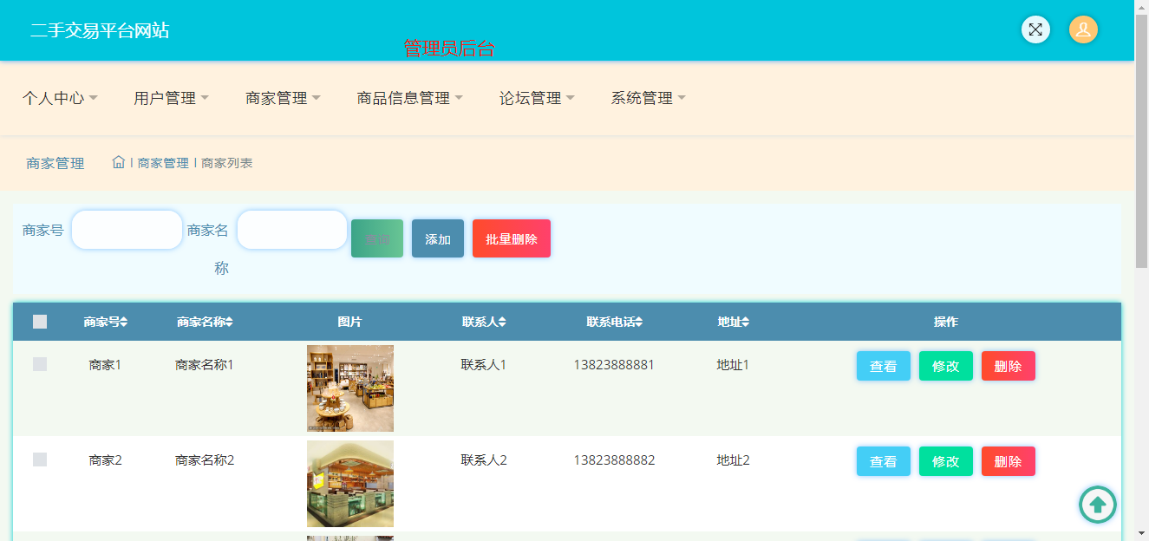Click the blue 添加 button
Screen dimensions: 1149x541
coord(438,238)
